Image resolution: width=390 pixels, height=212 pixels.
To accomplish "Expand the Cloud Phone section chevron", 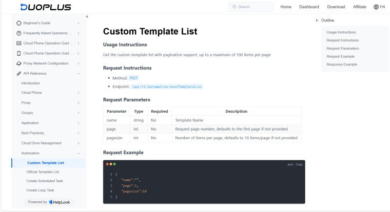I will tap(78, 93).
